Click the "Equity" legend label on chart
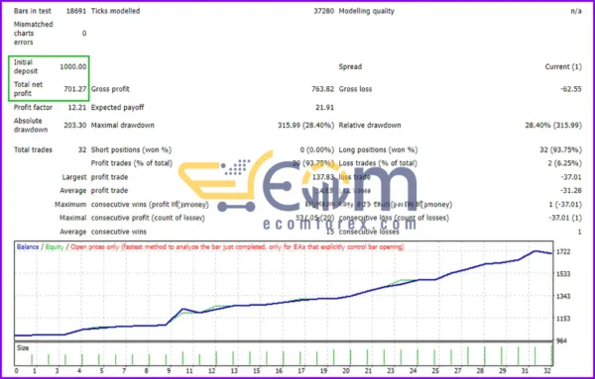595x379 pixels. pyautogui.click(x=55, y=246)
